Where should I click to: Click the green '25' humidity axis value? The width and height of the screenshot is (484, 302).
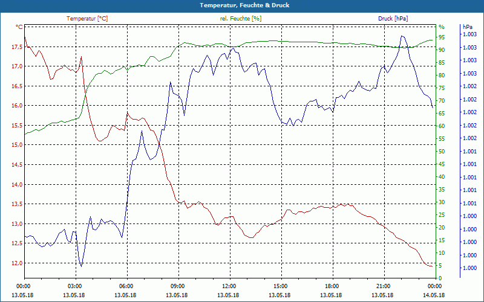[x=442, y=215]
